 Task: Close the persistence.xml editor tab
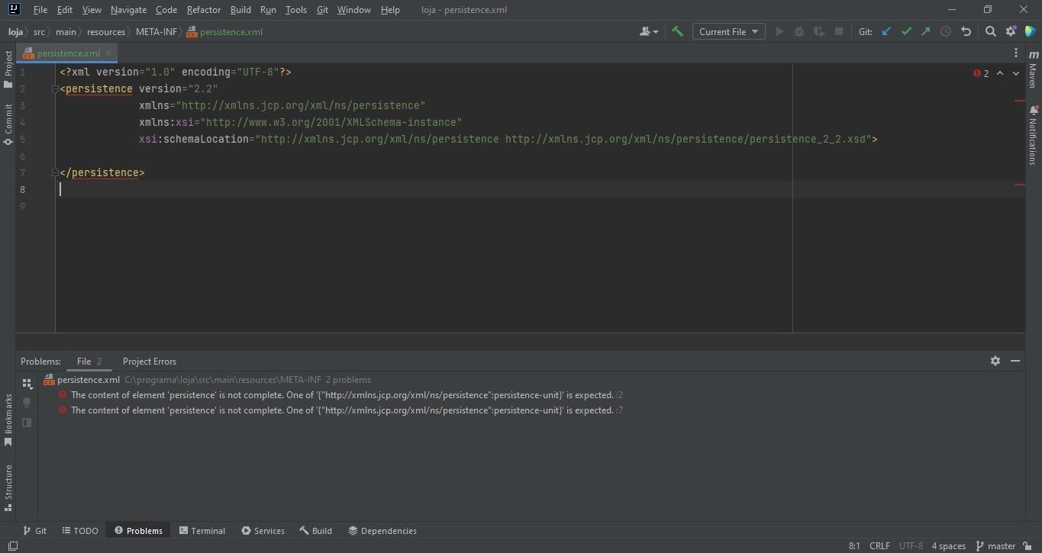(x=108, y=53)
